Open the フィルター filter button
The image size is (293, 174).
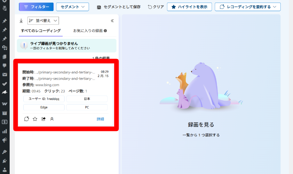click(x=36, y=7)
